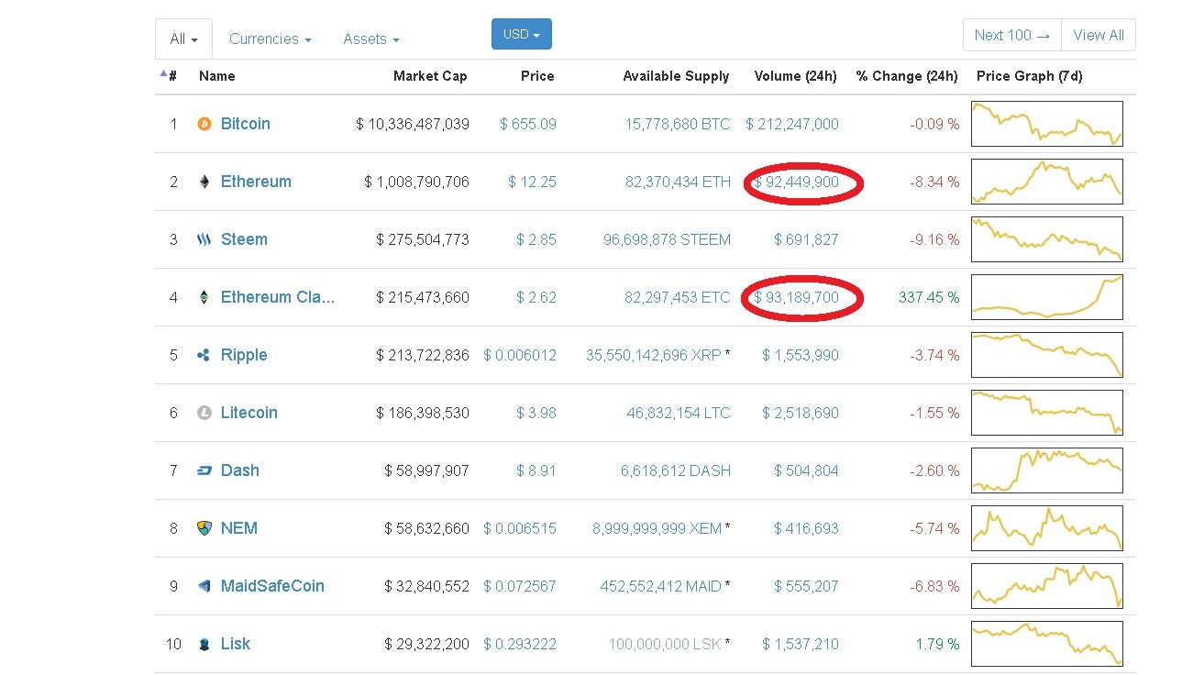The height and width of the screenshot is (675, 1182).
Task: Click Bitcoin volume $ 212,247,000
Action: point(792,124)
